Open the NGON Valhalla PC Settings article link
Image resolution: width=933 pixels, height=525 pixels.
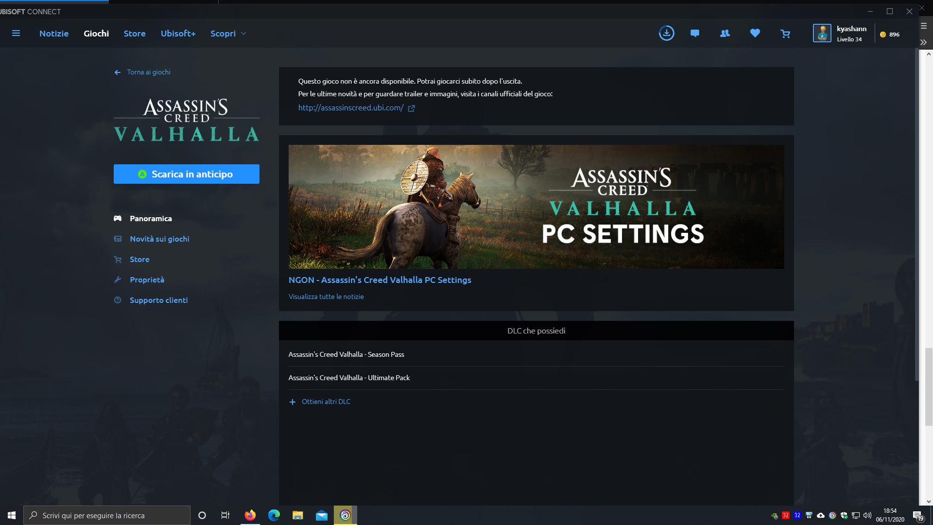380,280
